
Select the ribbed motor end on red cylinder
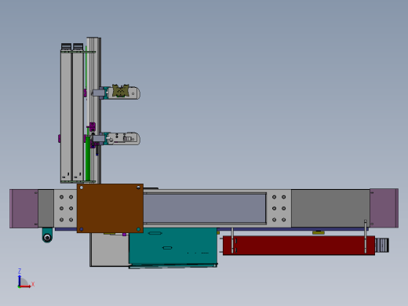point(382,246)
